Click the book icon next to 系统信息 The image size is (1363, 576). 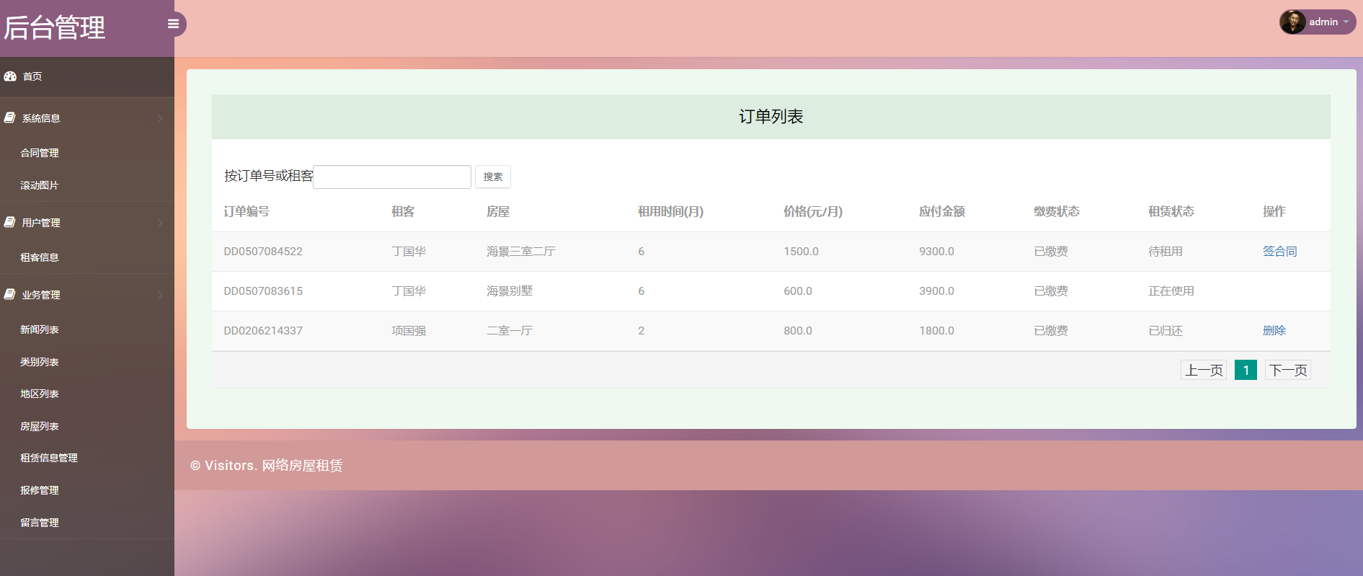point(10,118)
